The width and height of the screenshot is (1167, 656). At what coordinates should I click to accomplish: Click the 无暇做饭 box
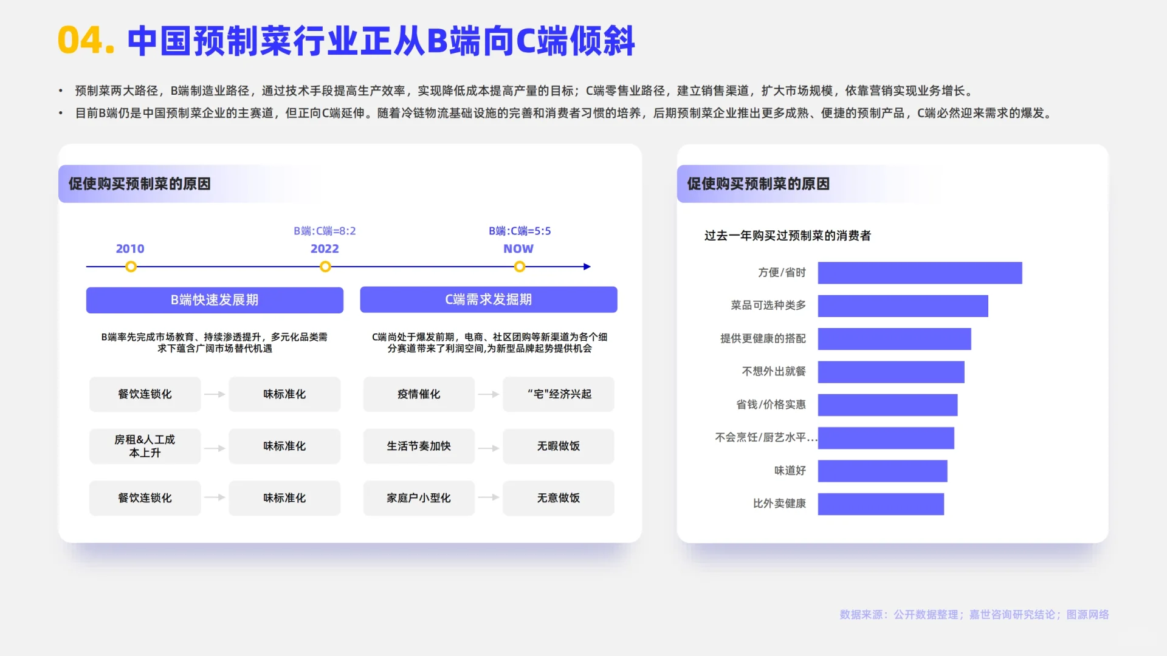coord(558,446)
